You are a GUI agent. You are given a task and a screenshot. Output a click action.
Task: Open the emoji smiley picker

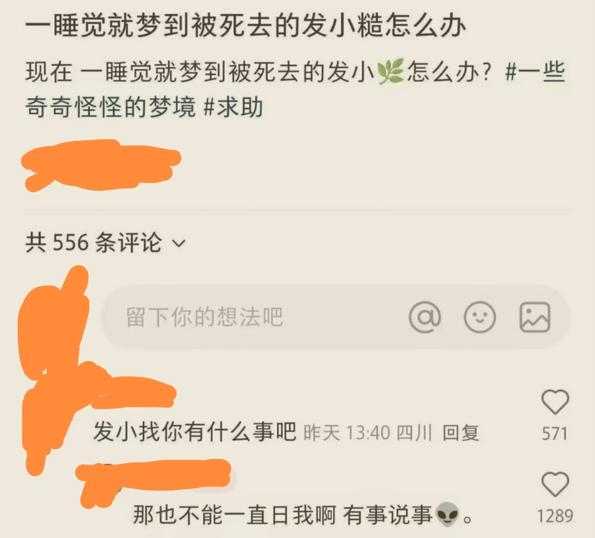tap(479, 317)
